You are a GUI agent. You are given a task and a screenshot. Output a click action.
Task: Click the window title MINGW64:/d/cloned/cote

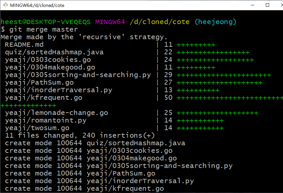tap(37, 5)
